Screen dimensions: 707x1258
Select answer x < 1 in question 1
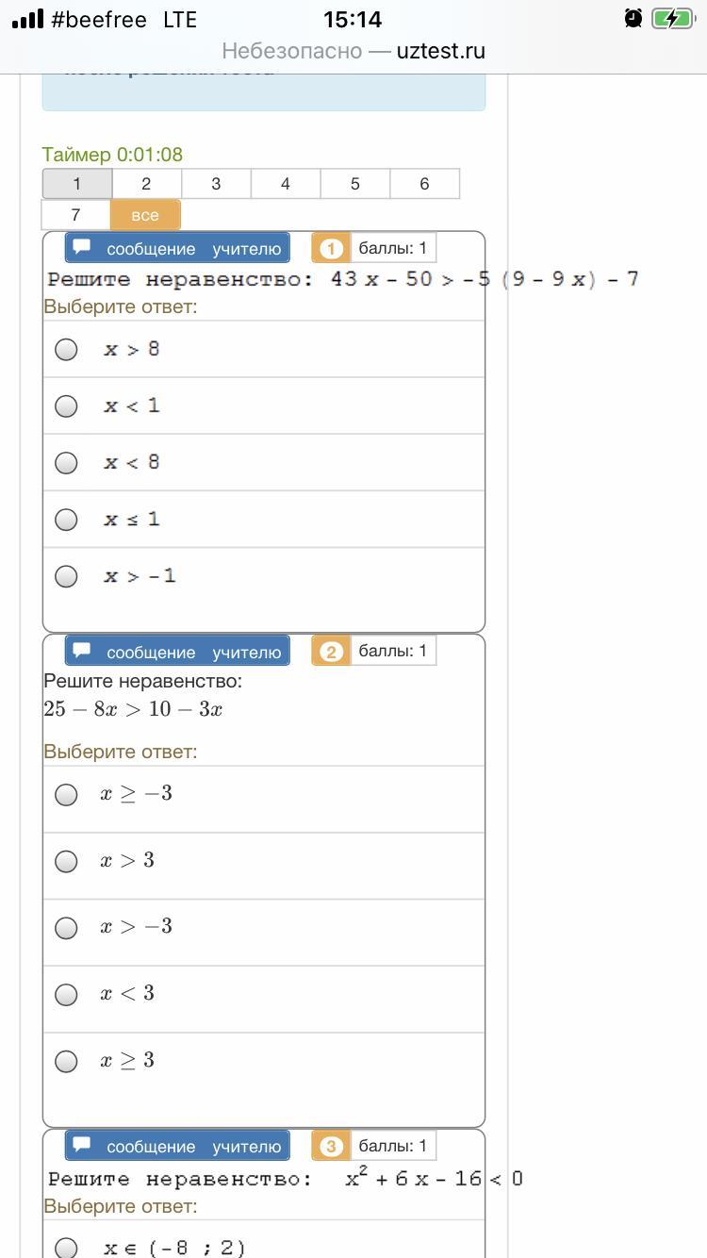coord(66,406)
